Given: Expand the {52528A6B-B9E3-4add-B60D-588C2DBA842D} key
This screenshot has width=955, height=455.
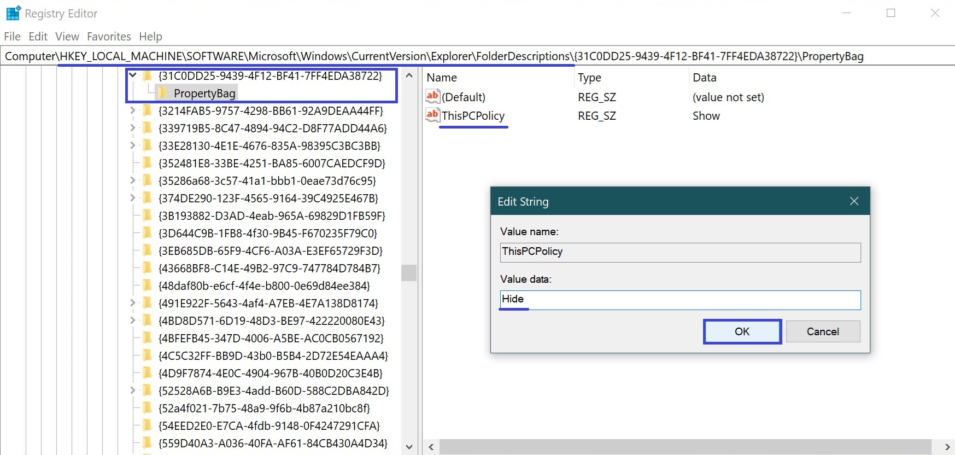Looking at the screenshot, I should (x=132, y=390).
